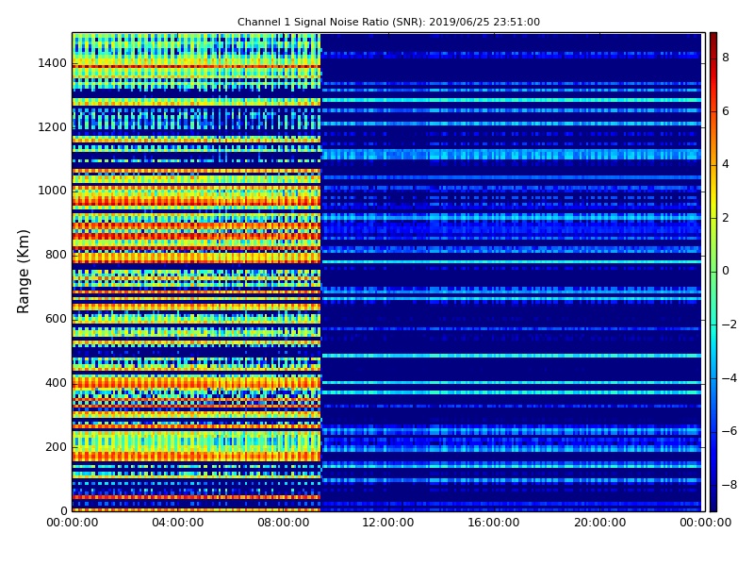Click the y-axis tick label 1200
The width and height of the screenshot is (754, 566).
pos(53,127)
